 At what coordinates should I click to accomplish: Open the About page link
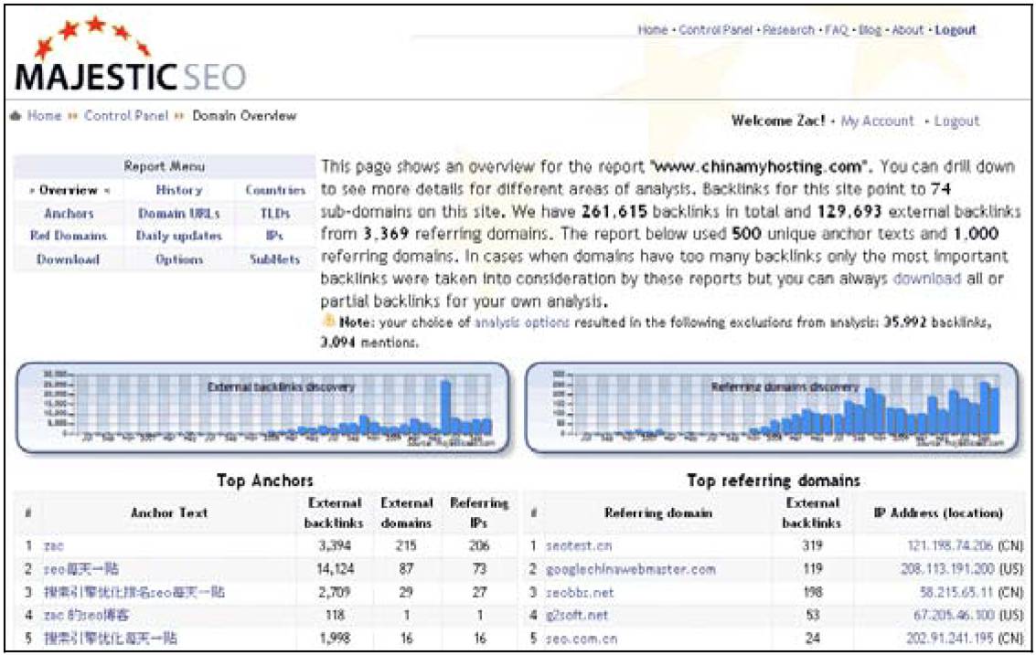(x=907, y=30)
